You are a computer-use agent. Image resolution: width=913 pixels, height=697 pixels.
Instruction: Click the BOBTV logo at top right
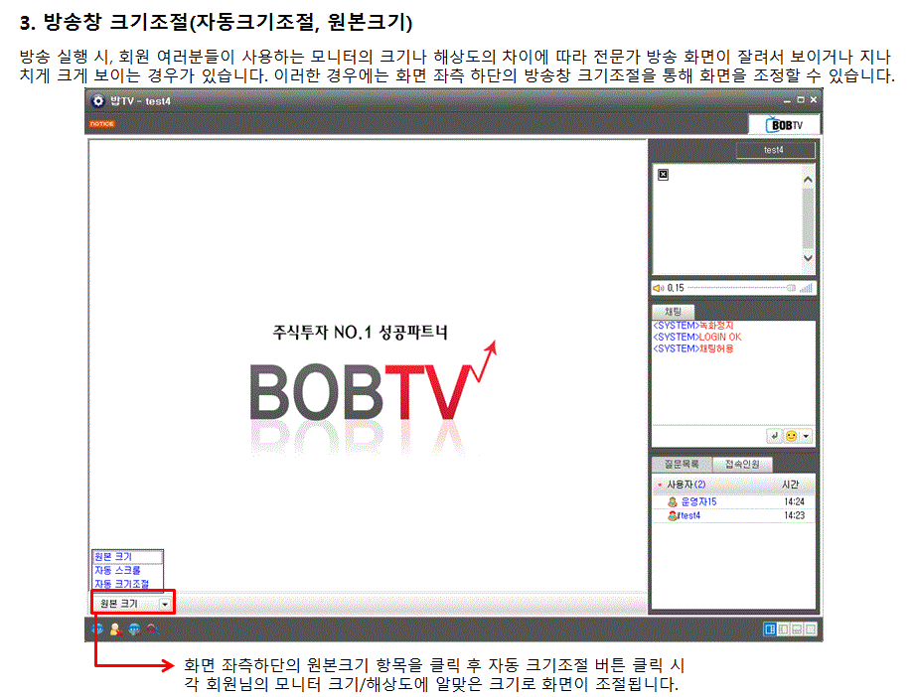(x=784, y=124)
